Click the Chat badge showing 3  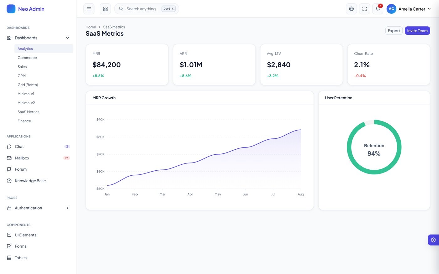click(x=67, y=147)
